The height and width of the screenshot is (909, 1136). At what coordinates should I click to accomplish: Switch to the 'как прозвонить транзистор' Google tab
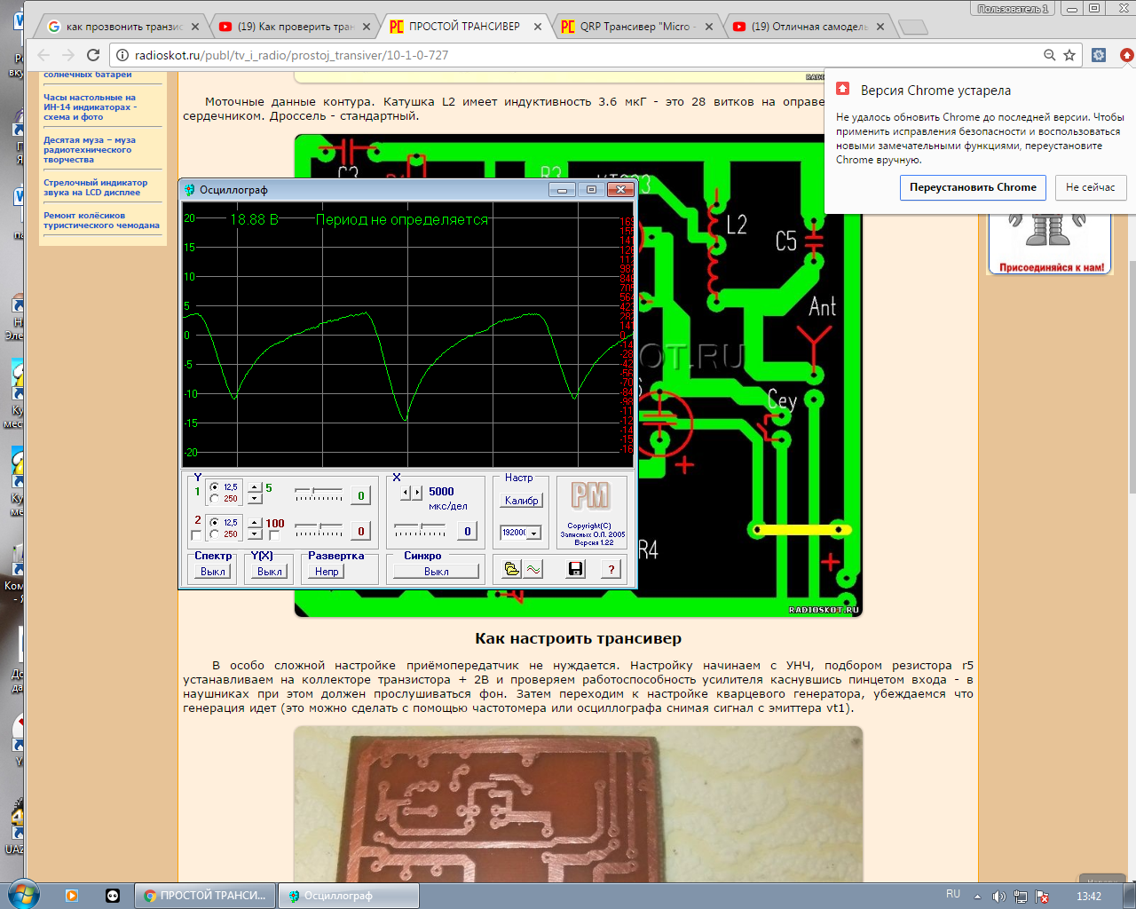124,27
